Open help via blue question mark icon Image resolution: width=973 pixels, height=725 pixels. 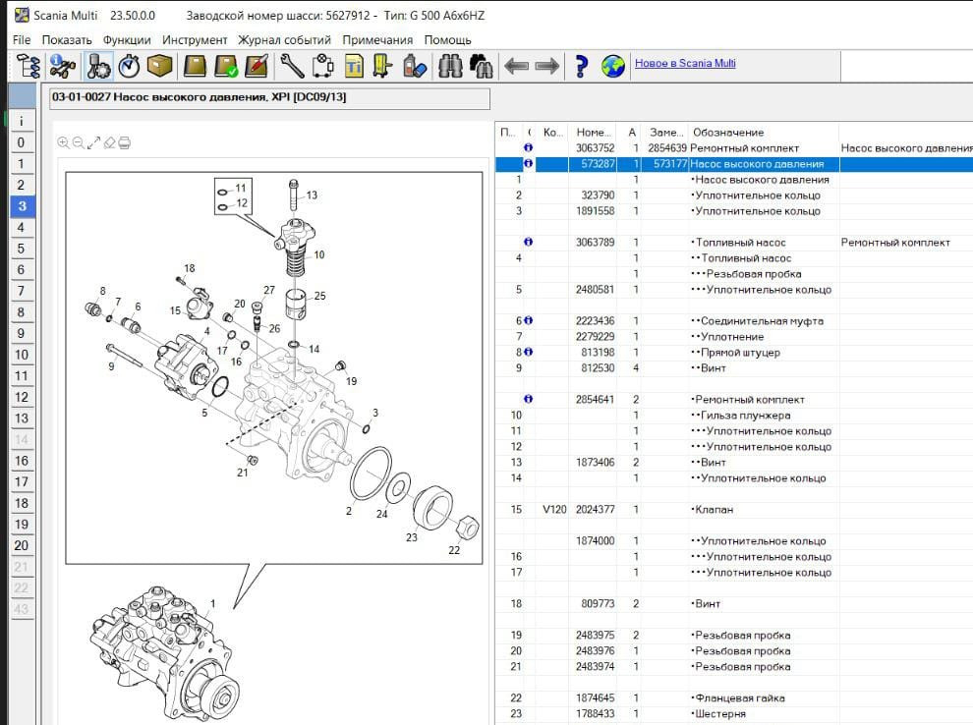pos(582,66)
